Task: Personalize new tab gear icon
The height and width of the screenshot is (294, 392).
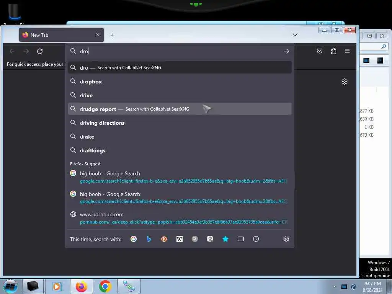Action: point(345,82)
